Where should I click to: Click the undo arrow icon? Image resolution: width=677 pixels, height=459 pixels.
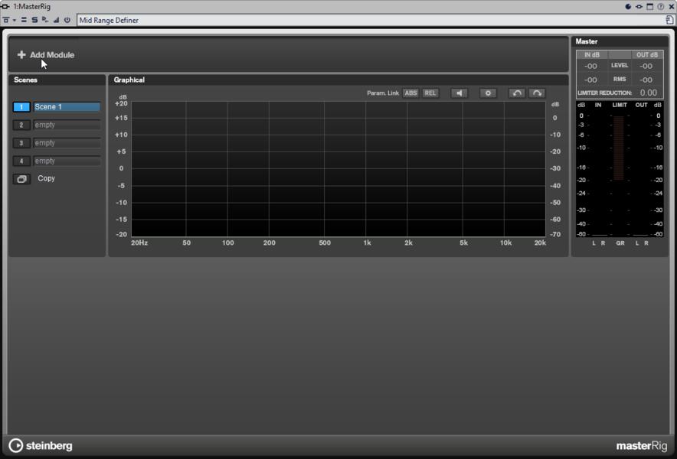(x=517, y=93)
